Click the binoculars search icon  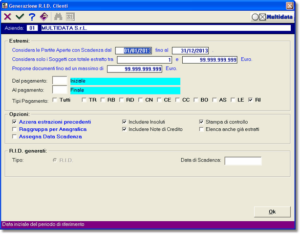[58, 17]
